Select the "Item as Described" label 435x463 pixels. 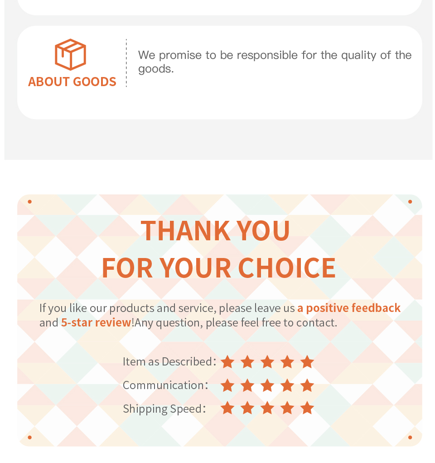pyautogui.click(x=167, y=361)
